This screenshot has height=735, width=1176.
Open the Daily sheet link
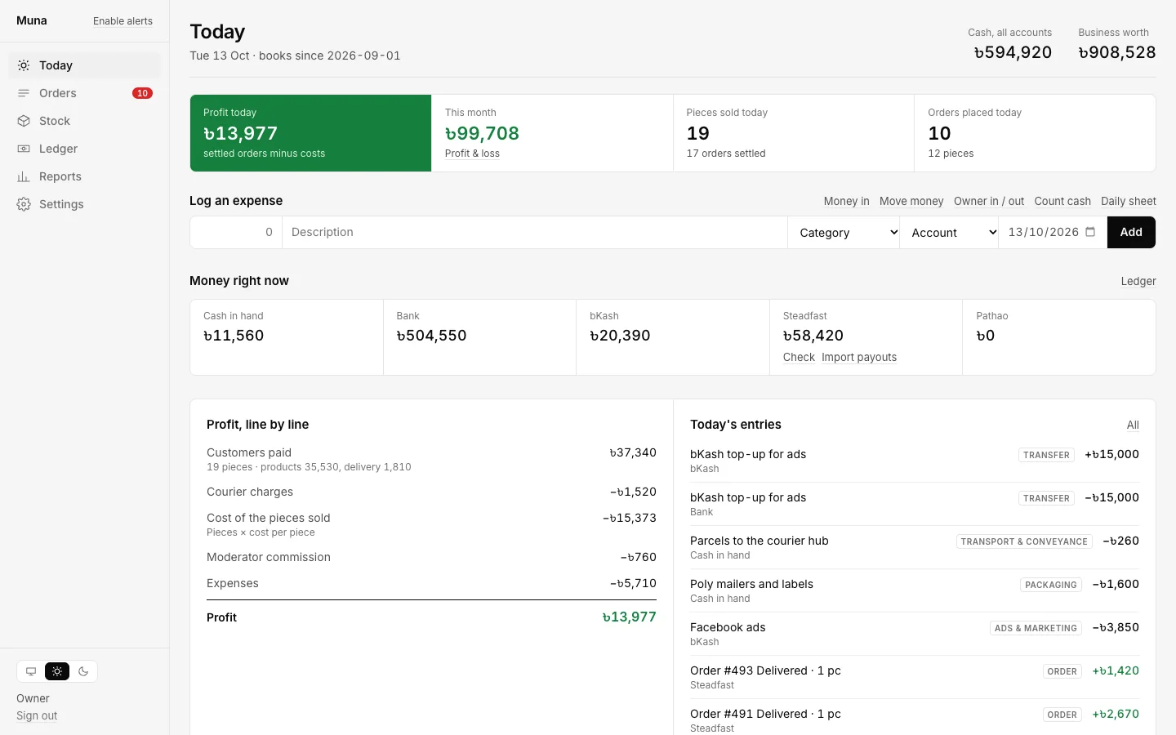1129,201
